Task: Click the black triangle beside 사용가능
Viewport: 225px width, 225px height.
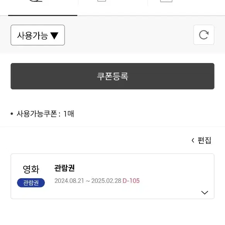Action: pos(55,36)
